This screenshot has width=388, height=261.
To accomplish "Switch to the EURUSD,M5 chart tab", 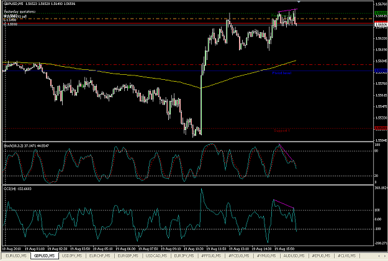I will [x=16, y=256].
